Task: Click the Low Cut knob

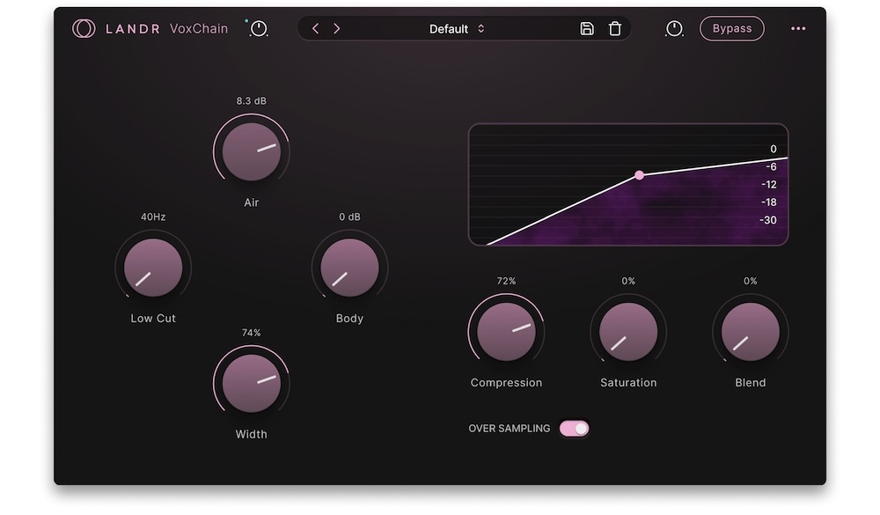Action: tap(153, 268)
